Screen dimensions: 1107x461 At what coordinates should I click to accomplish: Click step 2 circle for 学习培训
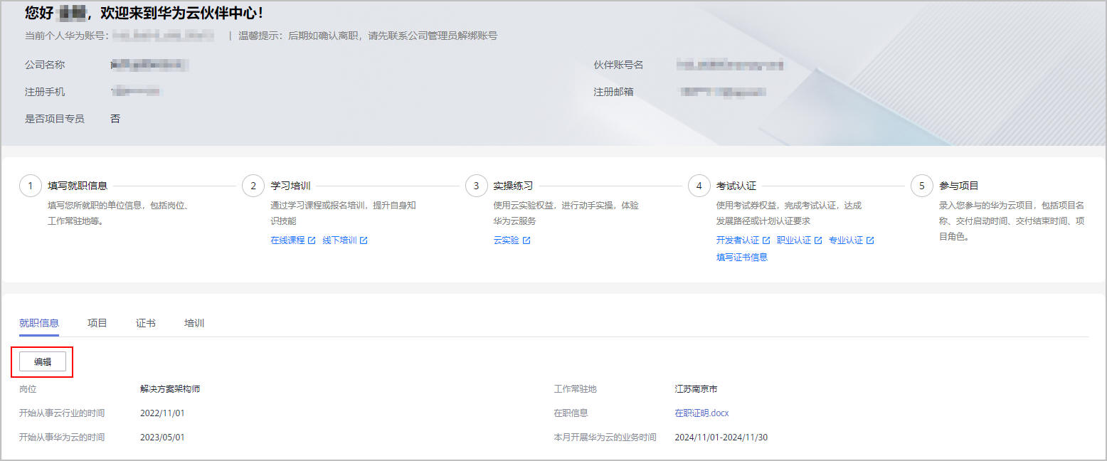[253, 186]
